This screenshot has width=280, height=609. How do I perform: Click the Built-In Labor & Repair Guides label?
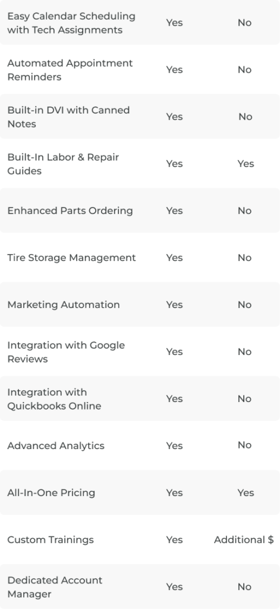(63, 164)
